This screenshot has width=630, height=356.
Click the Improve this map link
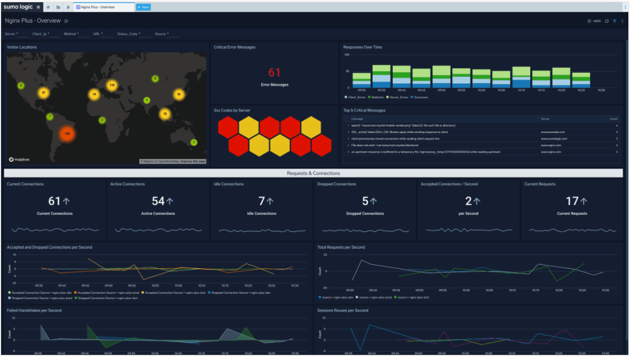193,161
